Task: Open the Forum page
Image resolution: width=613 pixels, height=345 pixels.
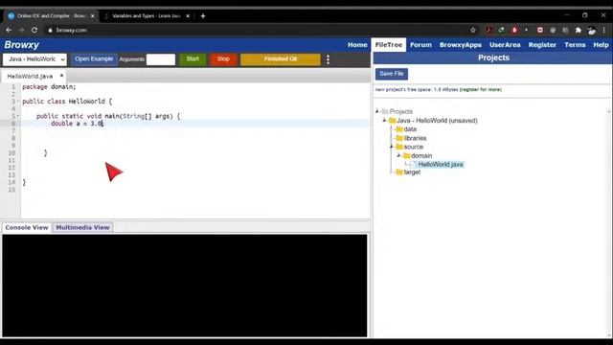Action: click(x=420, y=45)
